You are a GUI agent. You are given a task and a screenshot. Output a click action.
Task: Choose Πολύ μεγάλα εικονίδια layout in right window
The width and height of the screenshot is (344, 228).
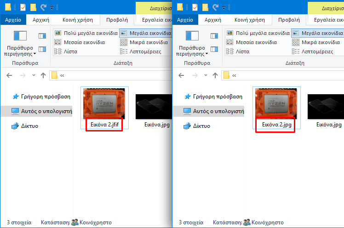tap(258, 33)
